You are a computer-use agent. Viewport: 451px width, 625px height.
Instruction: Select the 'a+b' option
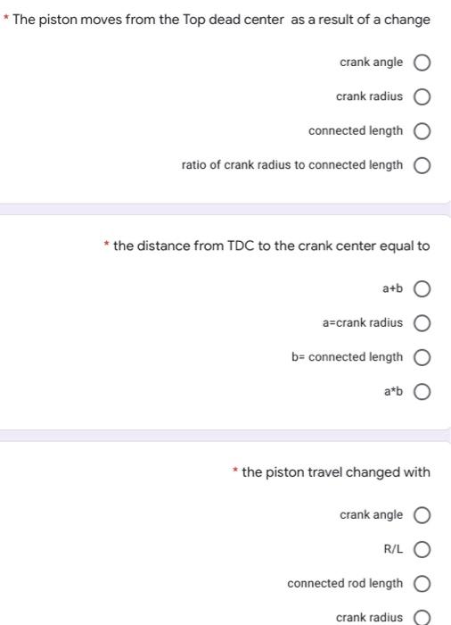point(422,289)
